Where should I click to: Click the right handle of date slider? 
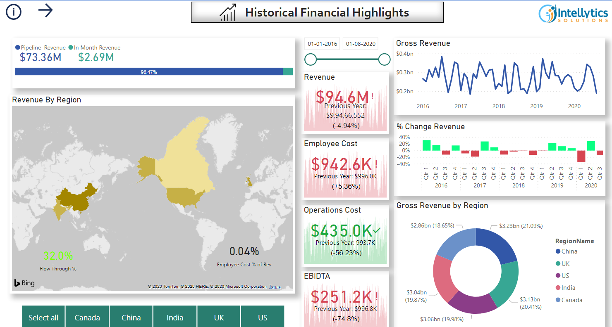tap(385, 59)
